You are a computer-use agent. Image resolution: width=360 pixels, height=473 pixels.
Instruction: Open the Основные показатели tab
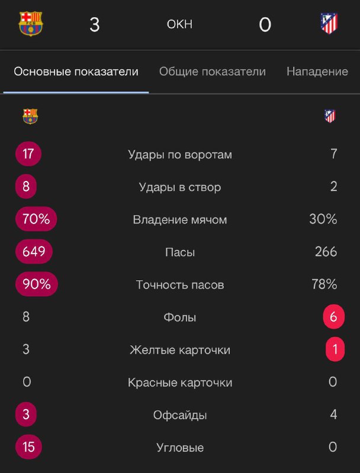point(76,72)
